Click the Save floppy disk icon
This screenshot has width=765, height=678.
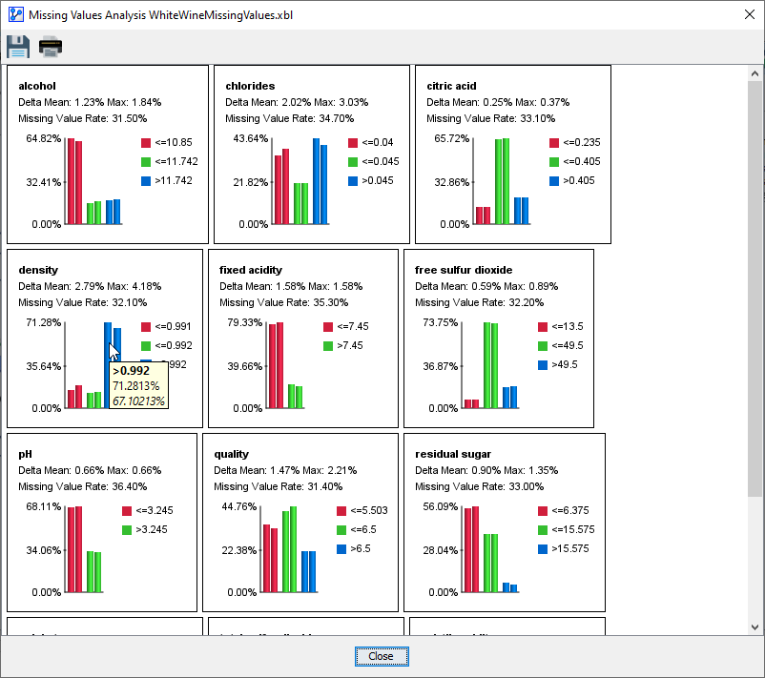click(18, 47)
